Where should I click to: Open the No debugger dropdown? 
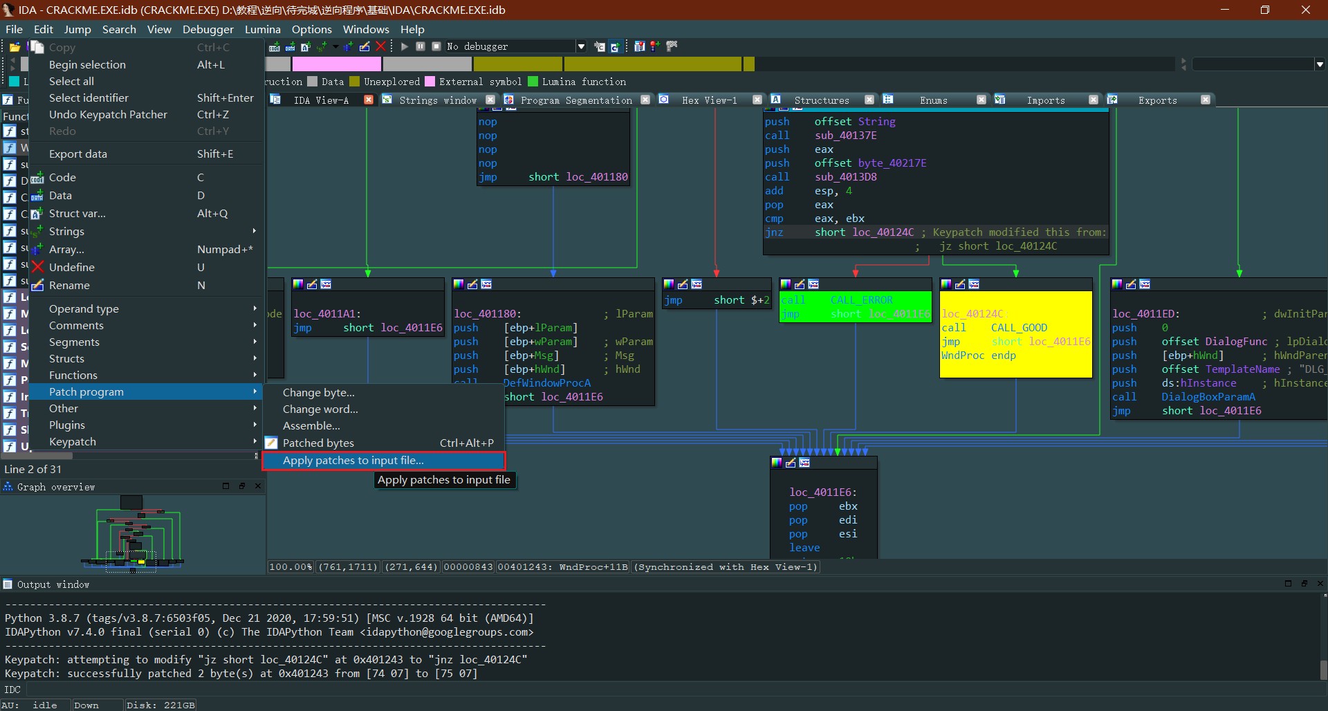[x=581, y=46]
